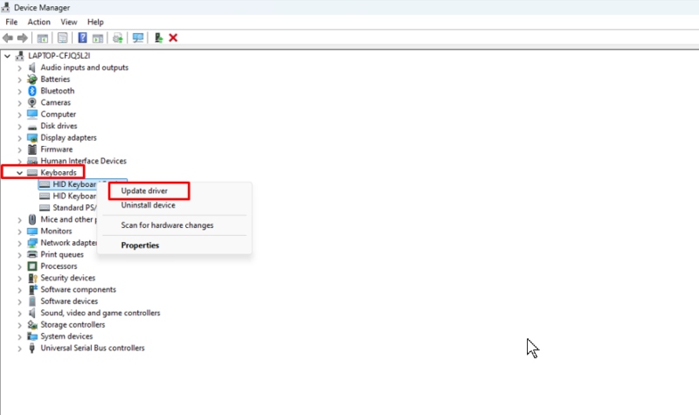Click the Properties sheet toolbar icon
This screenshot has width=699, height=415.
[x=62, y=38]
